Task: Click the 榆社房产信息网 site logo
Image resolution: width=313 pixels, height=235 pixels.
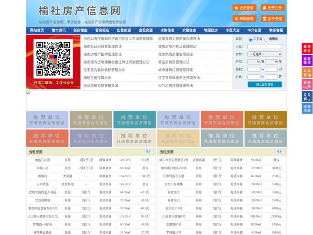Action: click(80, 11)
